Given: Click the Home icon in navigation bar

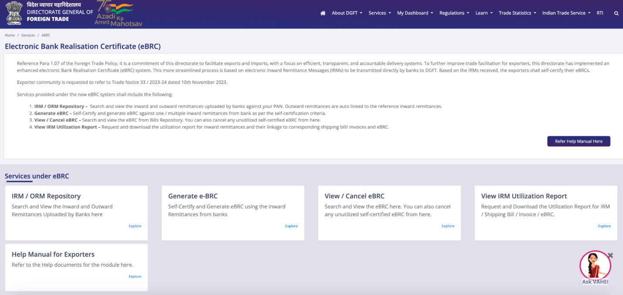Looking at the screenshot, I should point(323,13).
